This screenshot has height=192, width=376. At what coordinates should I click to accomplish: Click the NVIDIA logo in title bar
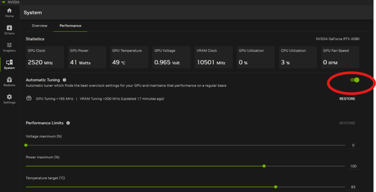pyautogui.click(x=3, y=2)
